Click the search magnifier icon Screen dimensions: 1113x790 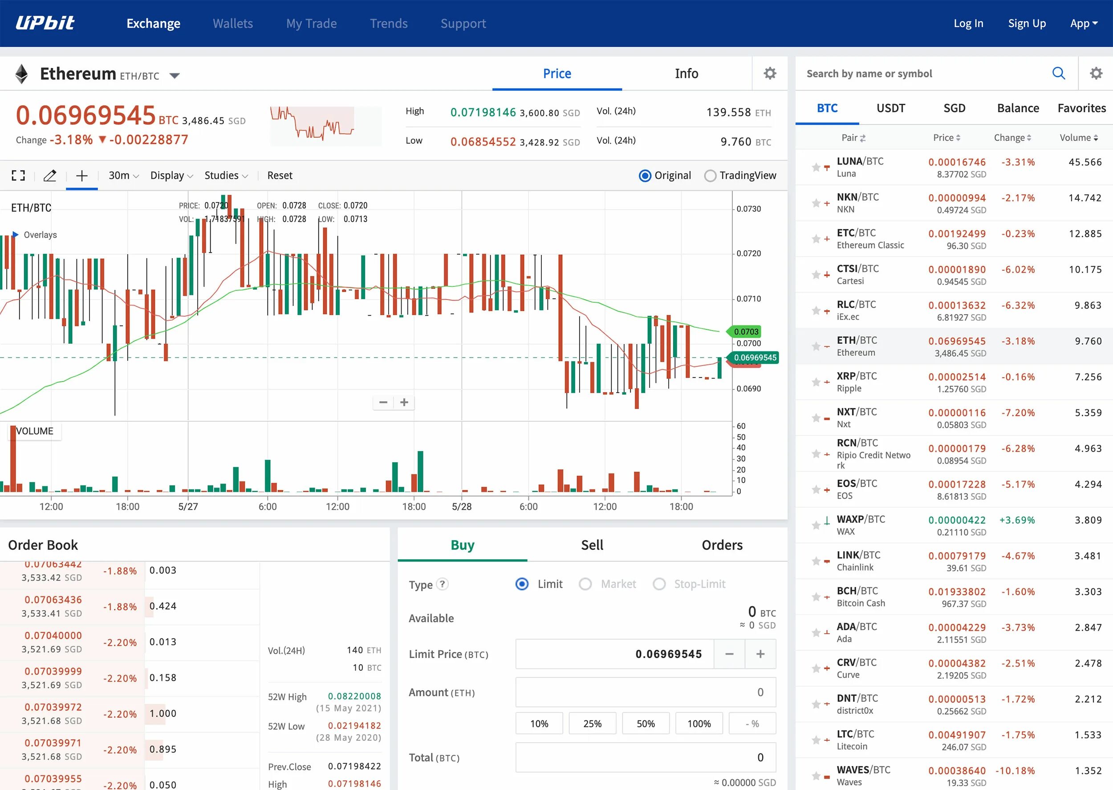click(1058, 73)
